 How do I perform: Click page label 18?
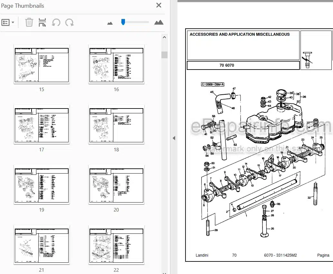pos(116,150)
